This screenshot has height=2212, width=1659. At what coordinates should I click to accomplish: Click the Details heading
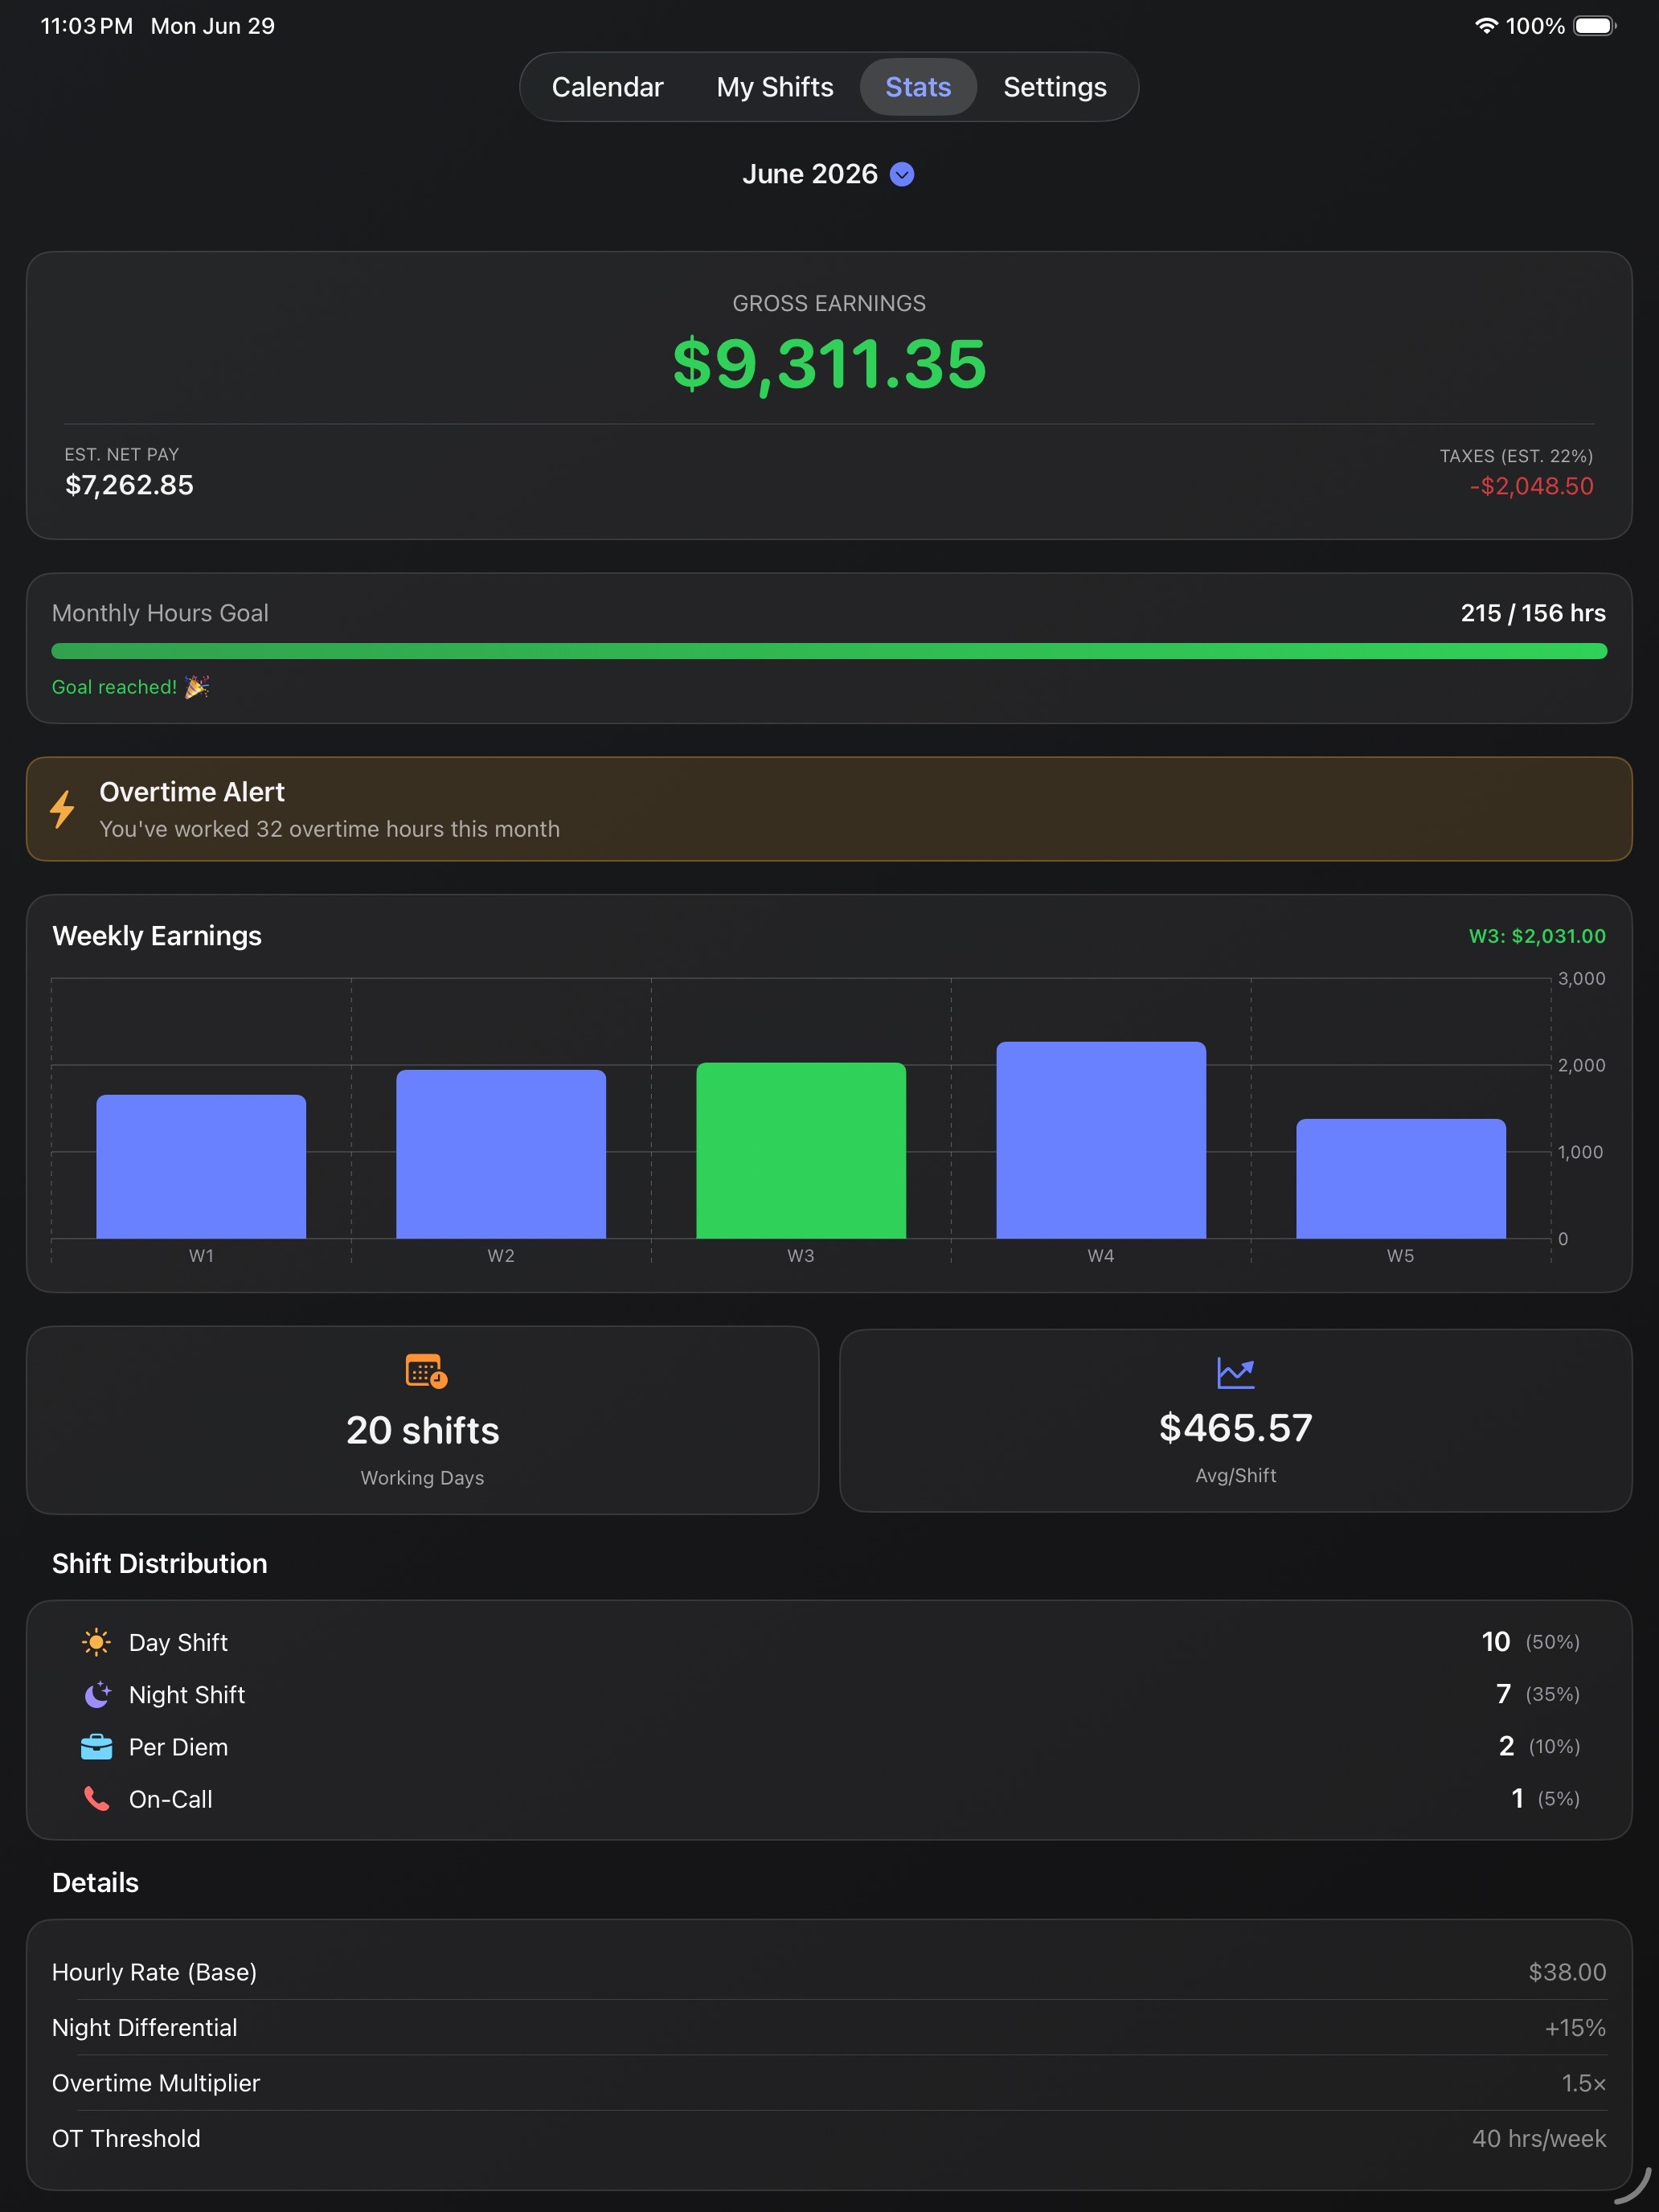tap(95, 1882)
